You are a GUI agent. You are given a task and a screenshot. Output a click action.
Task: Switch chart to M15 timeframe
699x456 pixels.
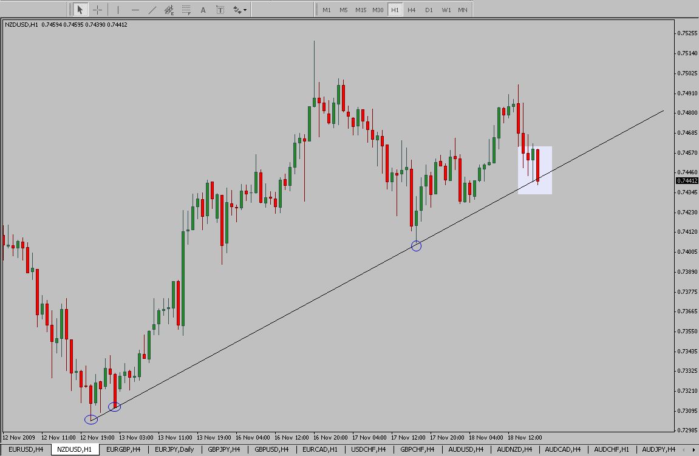[361, 10]
